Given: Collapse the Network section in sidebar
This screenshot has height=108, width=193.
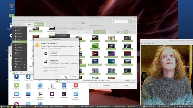Looking at the screenshot, I should point(14,70).
